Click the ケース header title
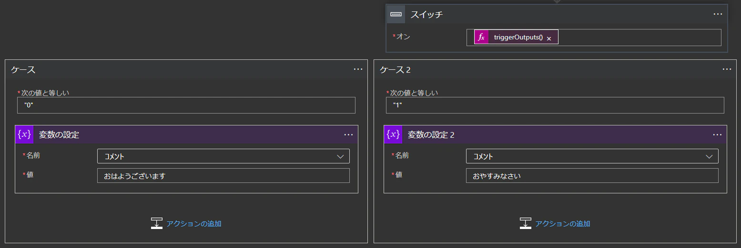The height and width of the screenshot is (248, 741). coord(23,70)
